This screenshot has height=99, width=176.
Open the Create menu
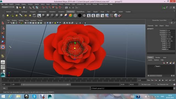[17, 4]
